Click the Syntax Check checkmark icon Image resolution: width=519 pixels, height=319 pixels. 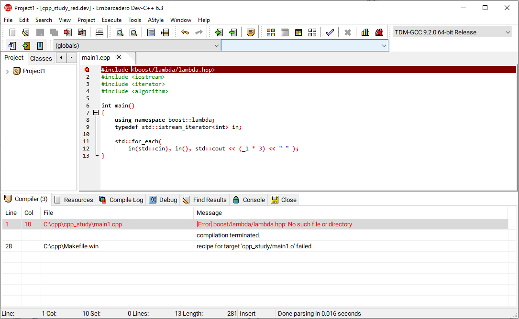pos(330,32)
